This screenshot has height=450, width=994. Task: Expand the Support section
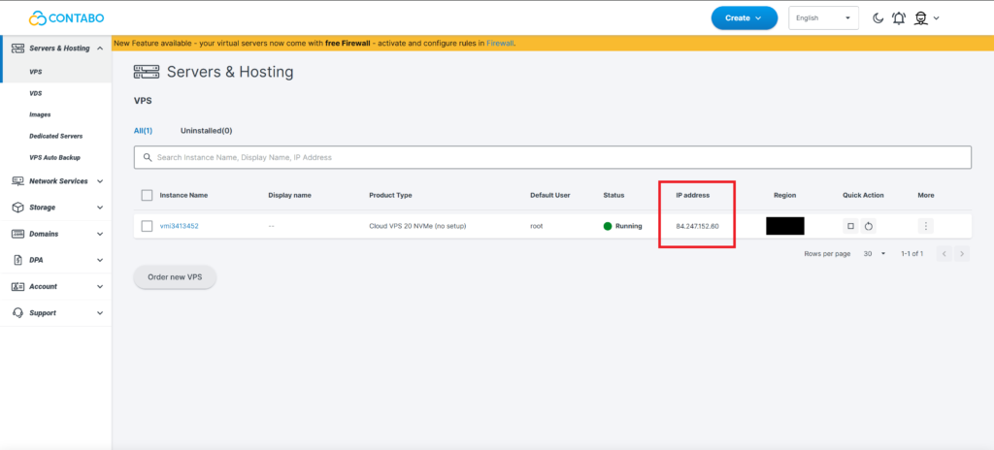100,313
